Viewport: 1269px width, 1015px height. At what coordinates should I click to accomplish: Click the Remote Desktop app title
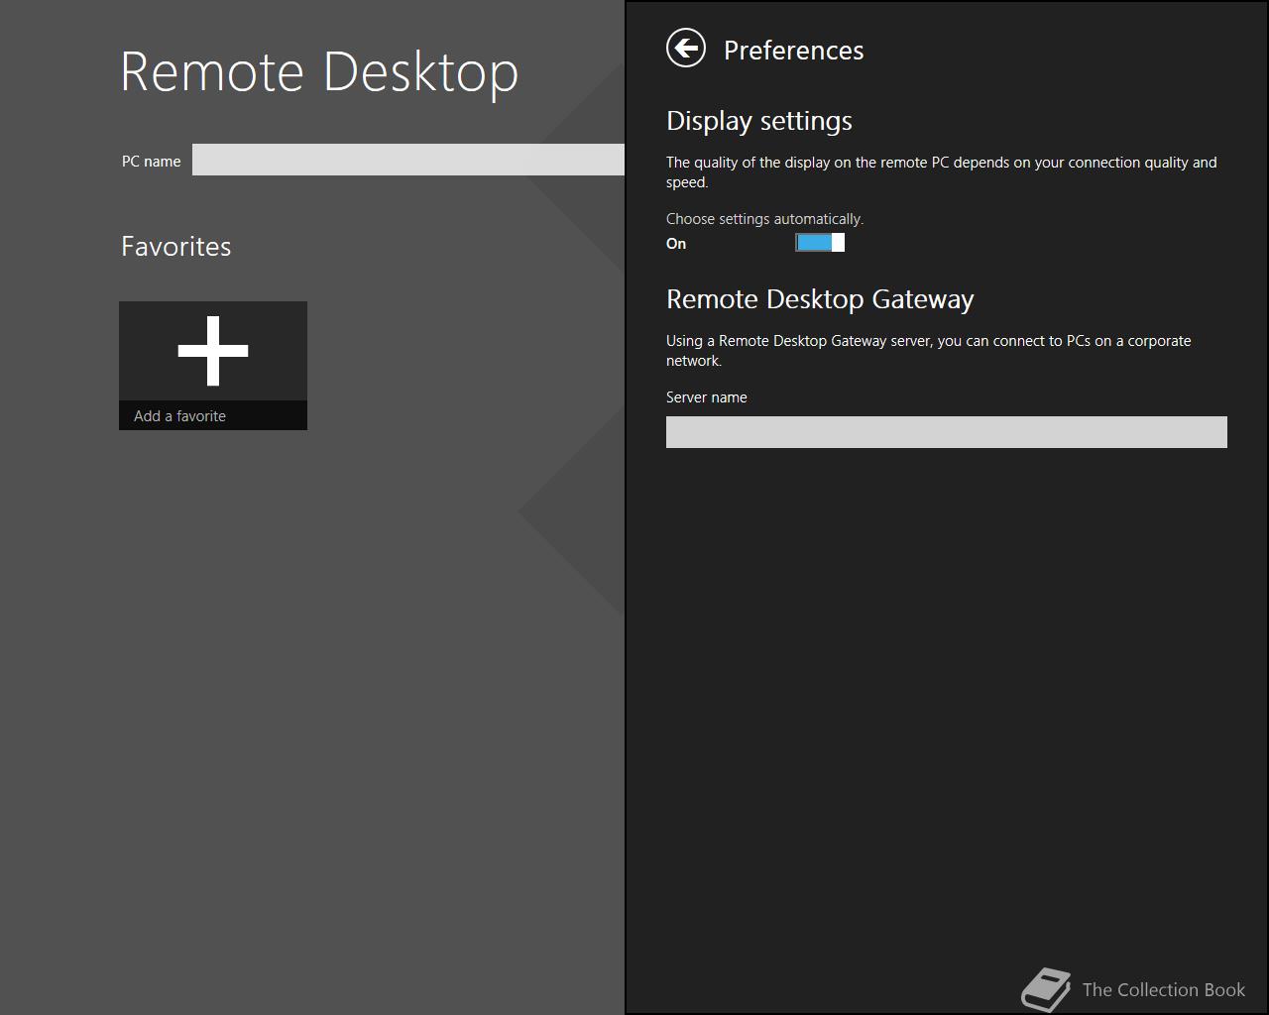[x=319, y=71]
